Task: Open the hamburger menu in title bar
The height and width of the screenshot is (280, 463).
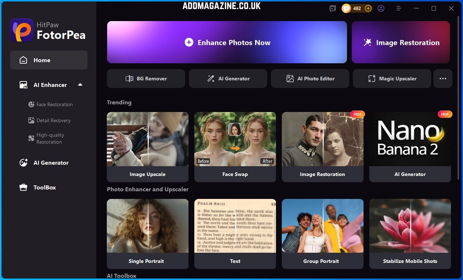Action: 398,8
